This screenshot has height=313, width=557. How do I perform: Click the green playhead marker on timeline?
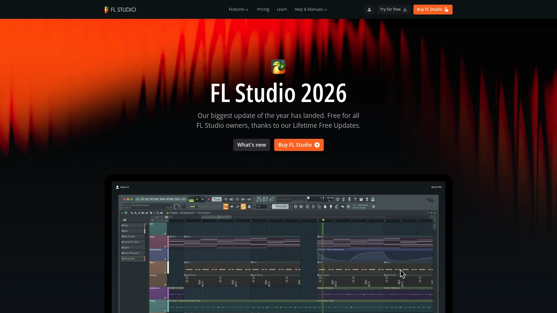pyautogui.click(x=323, y=220)
